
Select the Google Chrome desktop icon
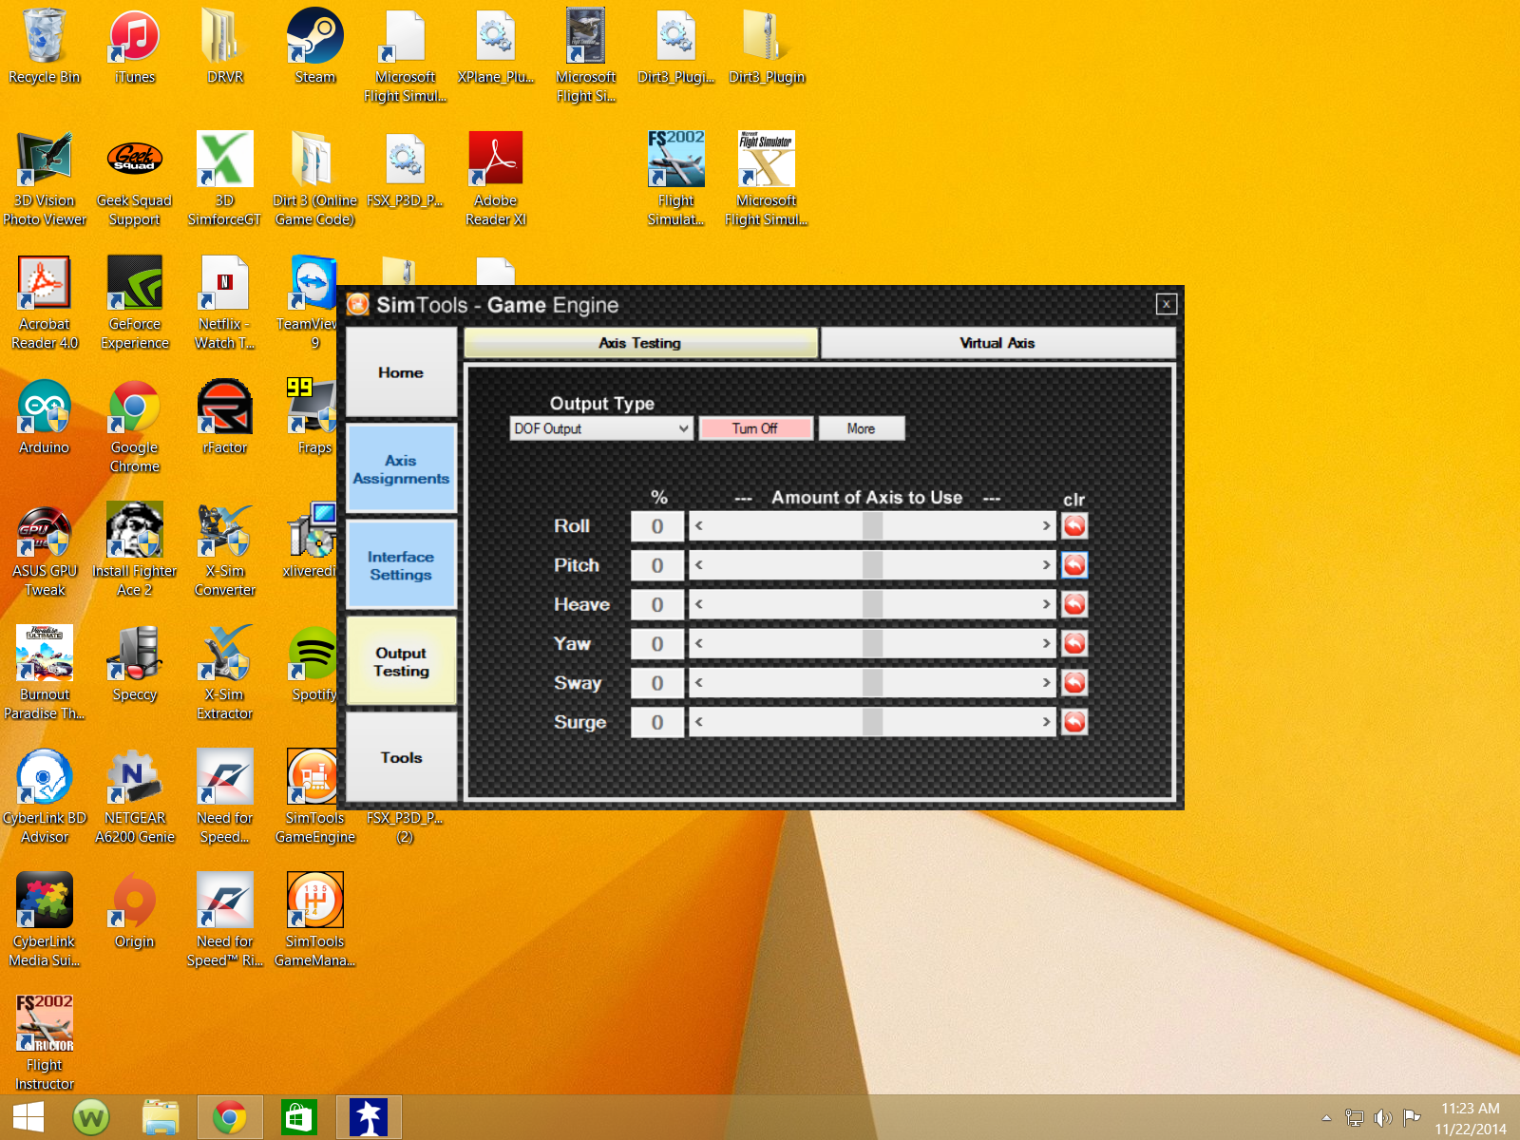[135, 426]
